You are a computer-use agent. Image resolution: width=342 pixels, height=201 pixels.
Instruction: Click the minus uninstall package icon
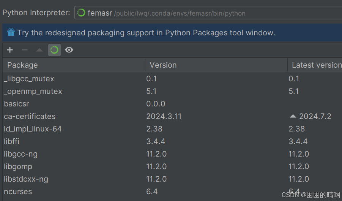click(25, 50)
